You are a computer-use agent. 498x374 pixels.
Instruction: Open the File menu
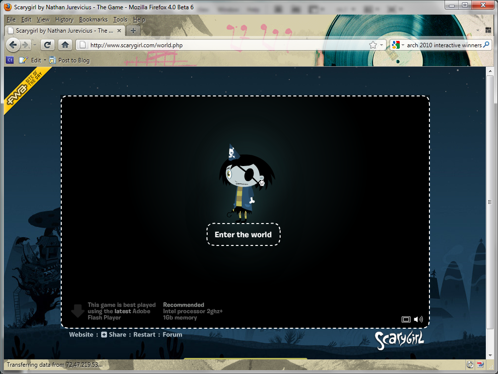(x=11, y=19)
